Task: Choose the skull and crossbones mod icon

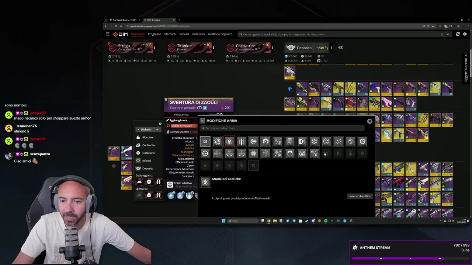Action: click(x=302, y=153)
